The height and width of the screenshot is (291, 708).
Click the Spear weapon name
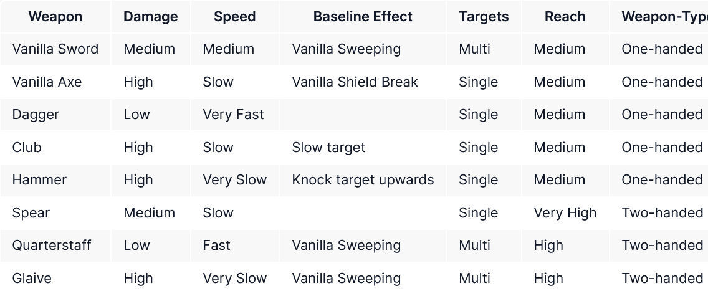(x=31, y=213)
